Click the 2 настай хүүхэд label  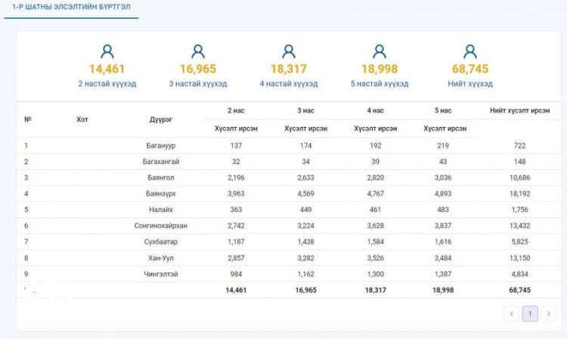click(107, 84)
